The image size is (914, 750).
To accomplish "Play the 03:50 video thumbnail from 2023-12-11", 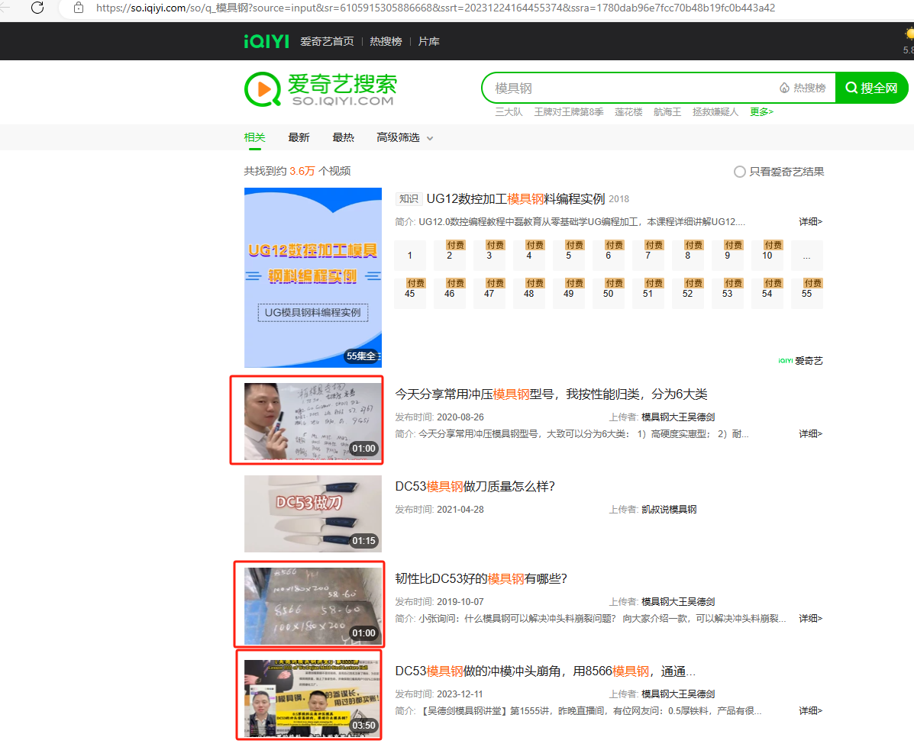I will click(313, 698).
